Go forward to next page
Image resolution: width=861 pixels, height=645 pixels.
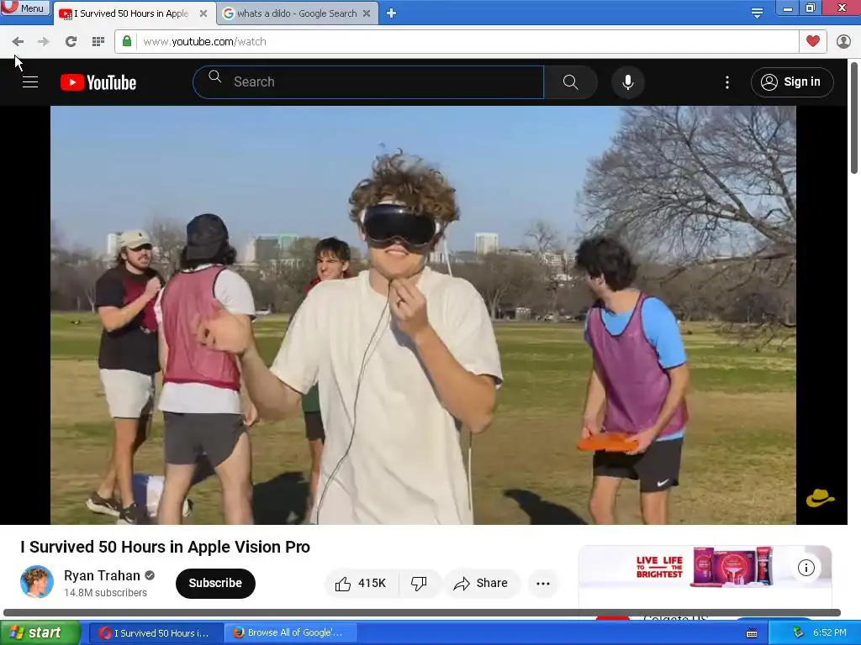(44, 42)
